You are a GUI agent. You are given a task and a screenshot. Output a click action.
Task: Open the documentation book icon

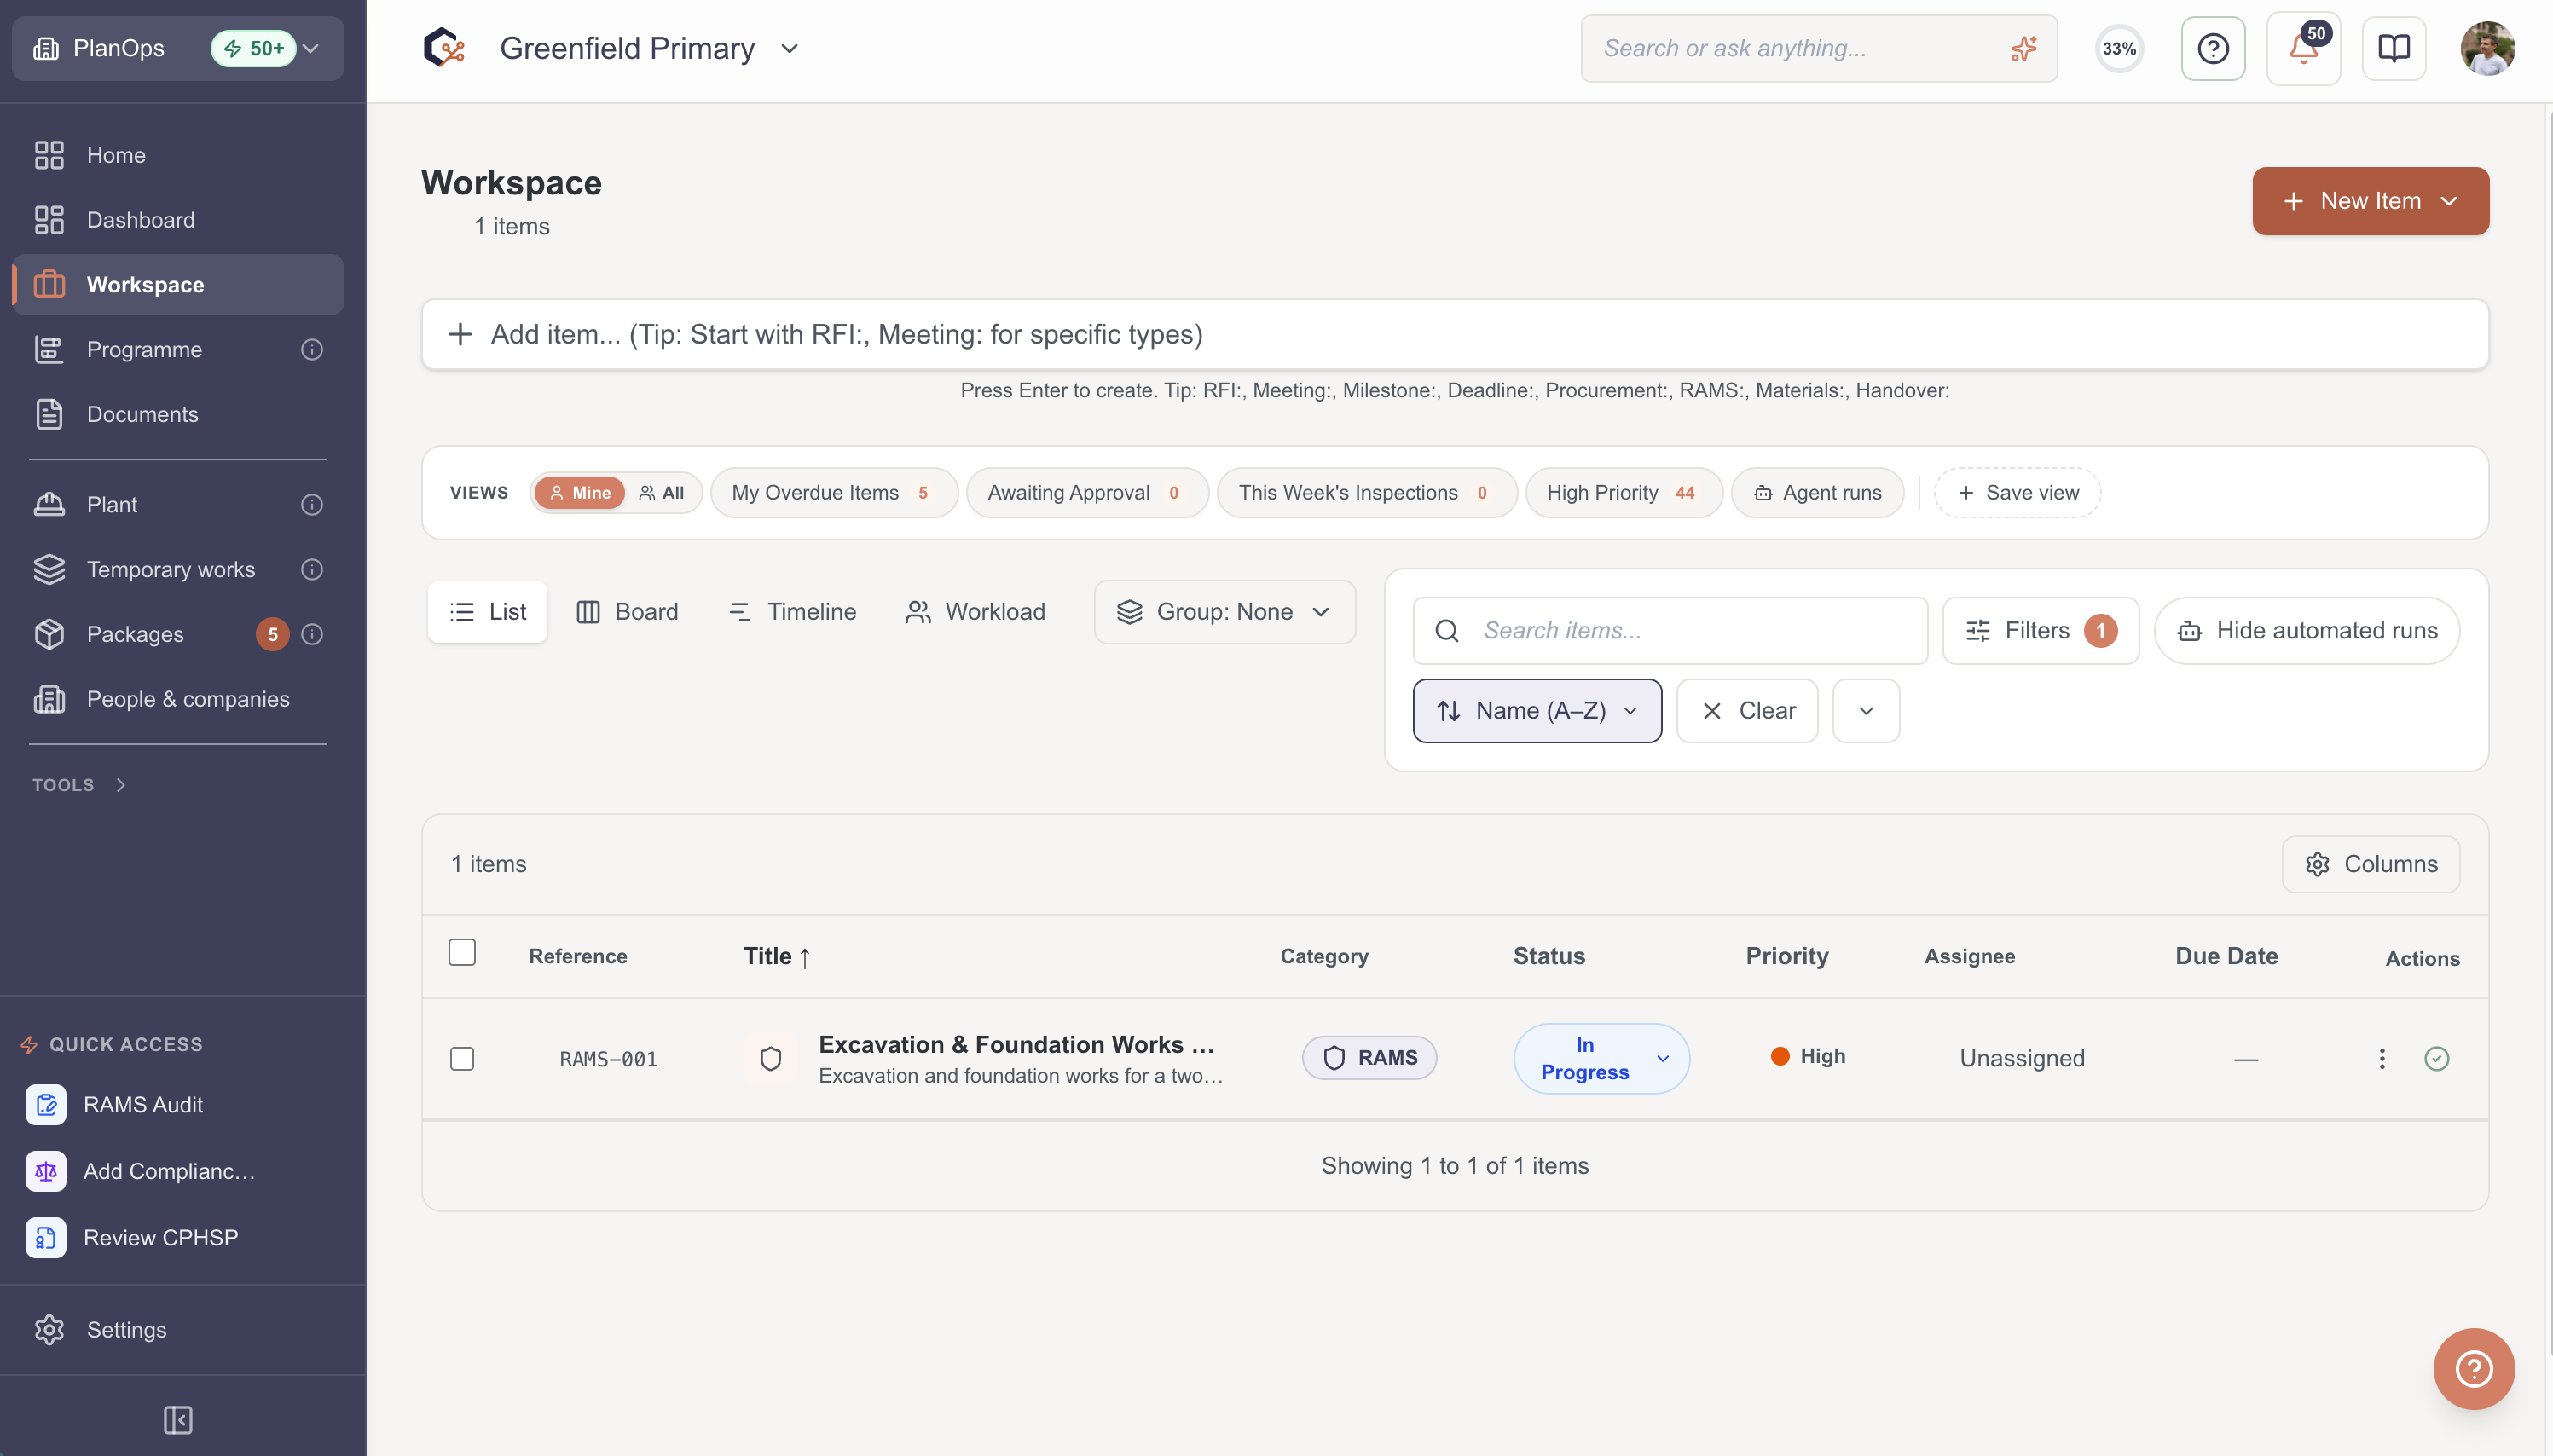(x=2393, y=48)
